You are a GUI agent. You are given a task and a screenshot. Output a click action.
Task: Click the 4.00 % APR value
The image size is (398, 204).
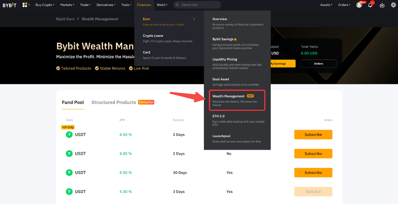tap(126, 154)
